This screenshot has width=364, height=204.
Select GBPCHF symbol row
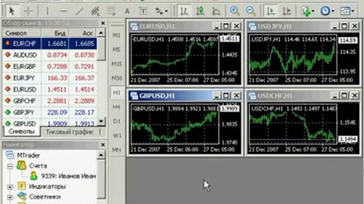(x=49, y=101)
